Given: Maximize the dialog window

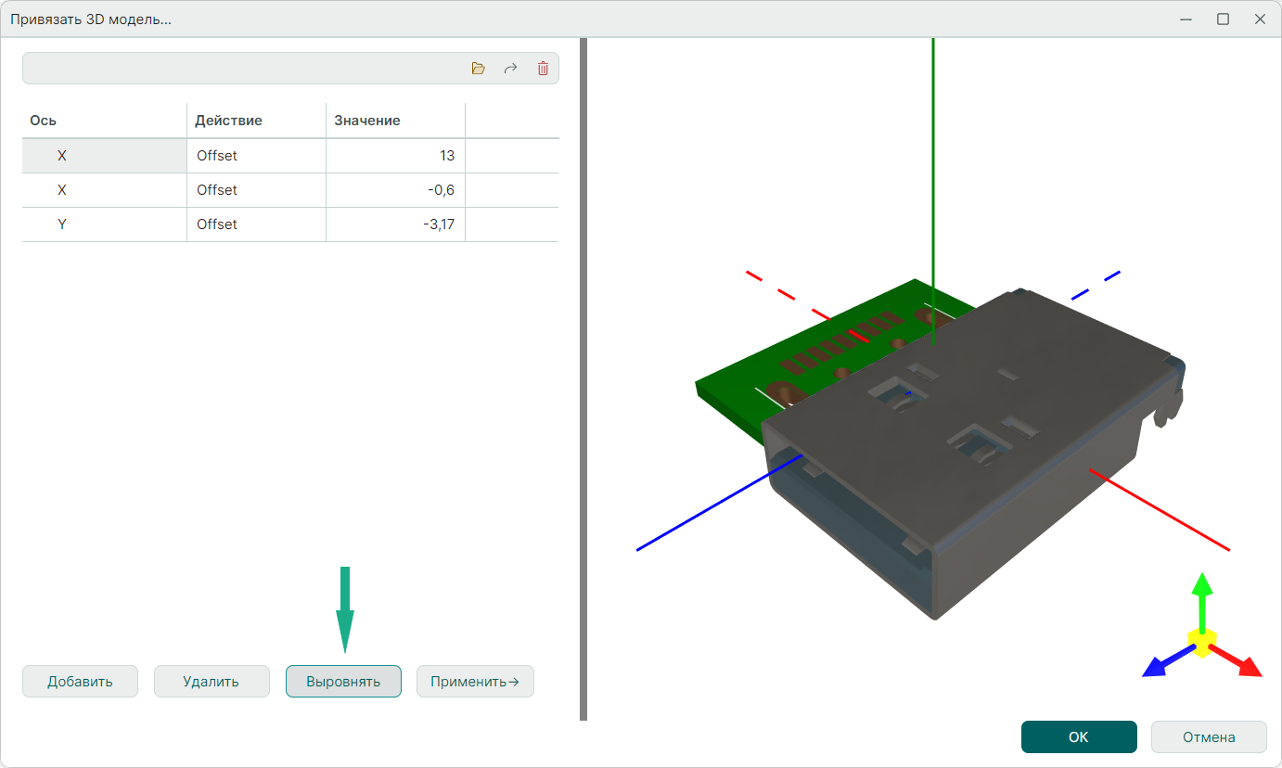Looking at the screenshot, I should 1223,19.
